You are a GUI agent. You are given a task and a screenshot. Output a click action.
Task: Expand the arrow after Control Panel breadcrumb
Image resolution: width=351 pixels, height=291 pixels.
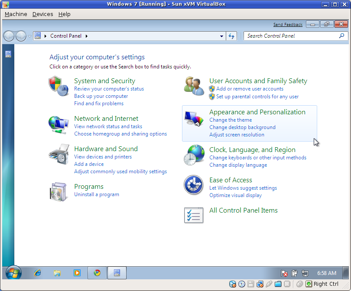pos(87,36)
